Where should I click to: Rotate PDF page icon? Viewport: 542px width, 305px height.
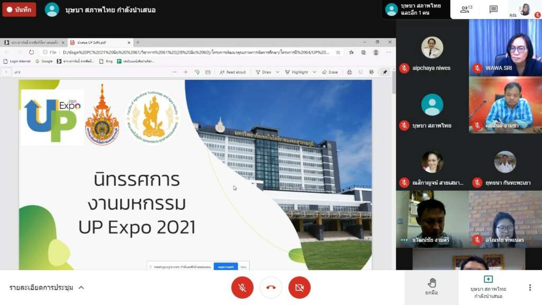click(197, 72)
